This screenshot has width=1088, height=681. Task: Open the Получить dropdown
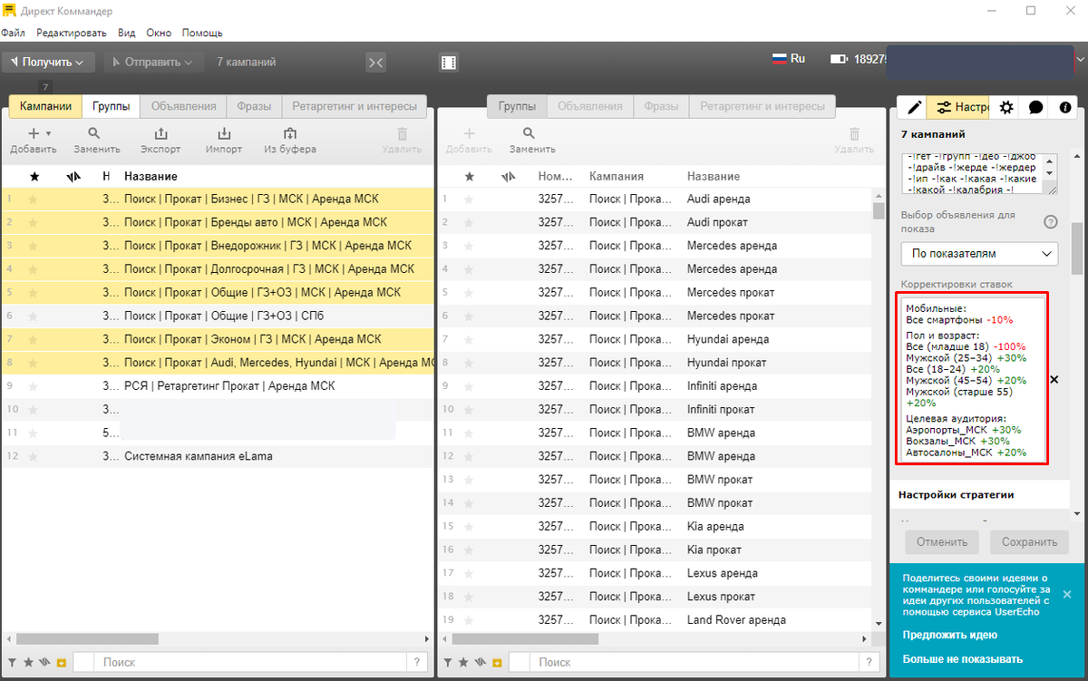pos(48,62)
